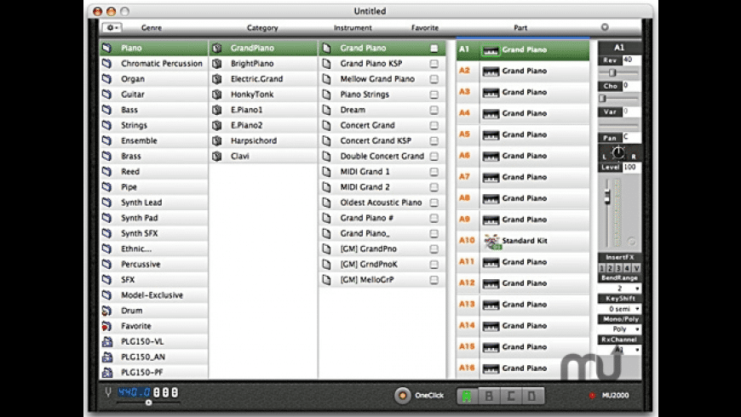
Task: Click the Favorite genre heart icon
Action: (x=106, y=326)
